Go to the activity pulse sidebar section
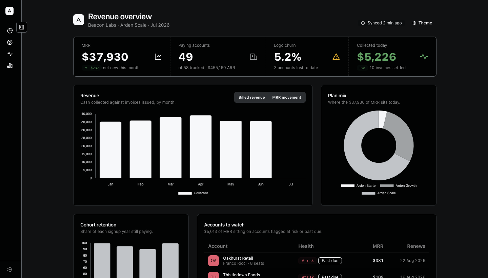 click(10, 54)
